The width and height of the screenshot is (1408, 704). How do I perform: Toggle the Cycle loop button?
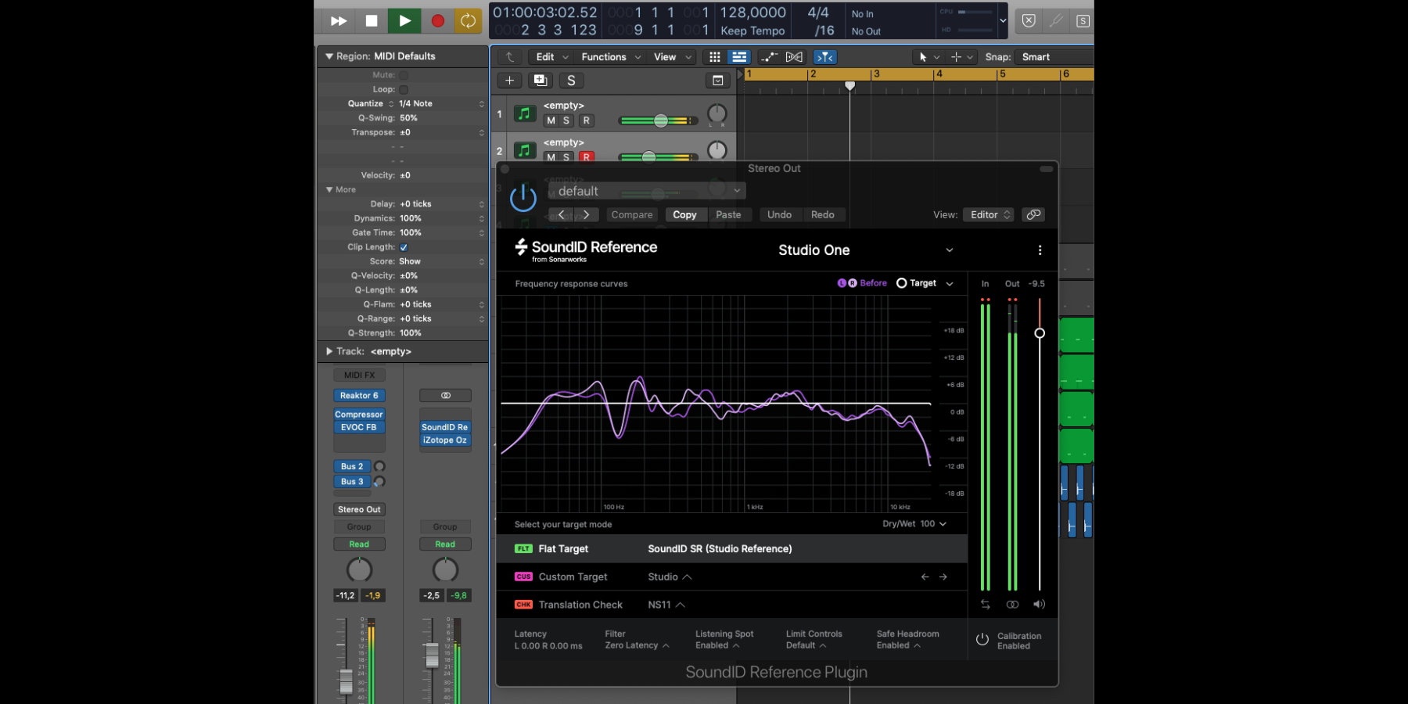(x=468, y=21)
